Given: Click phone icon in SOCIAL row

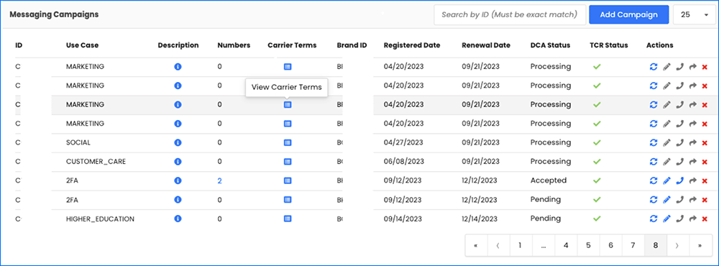Looking at the screenshot, I should pyautogui.click(x=679, y=142).
